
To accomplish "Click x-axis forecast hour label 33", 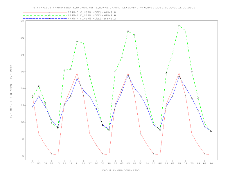I will [103, 163].
